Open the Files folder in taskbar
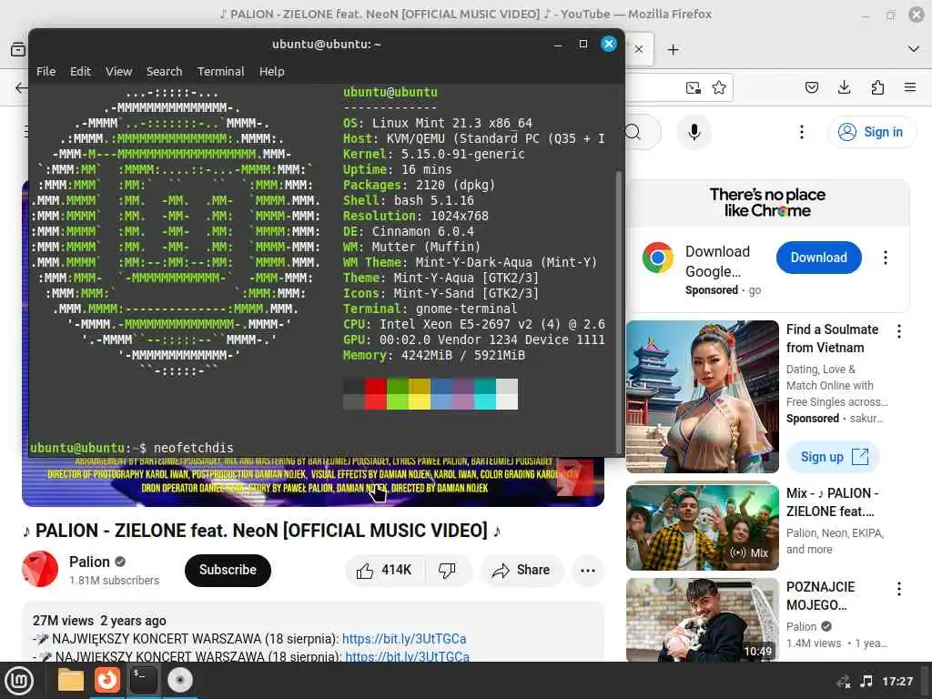The width and height of the screenshot is (932, 699). [70, 680]
